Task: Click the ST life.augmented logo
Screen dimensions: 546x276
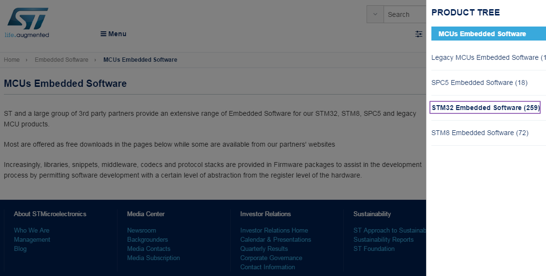Action: (27, 22)
